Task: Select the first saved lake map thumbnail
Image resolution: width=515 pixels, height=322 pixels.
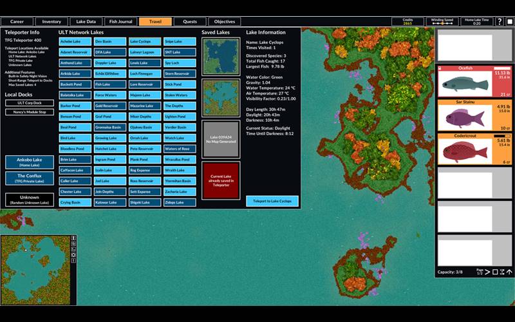Action: point(221,55)
